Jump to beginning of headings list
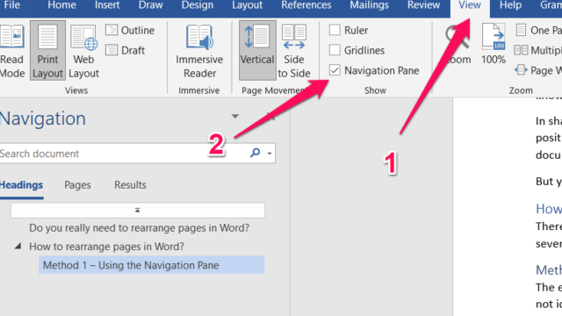 pyautogui.click(x=138, y=211)
